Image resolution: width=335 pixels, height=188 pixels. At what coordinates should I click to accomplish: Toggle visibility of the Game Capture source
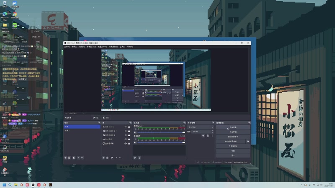[x=126, y=139]
